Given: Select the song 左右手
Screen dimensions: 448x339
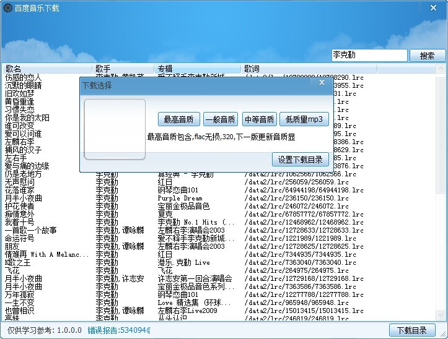Looking at the screenshot, I should click(x=15, y=158).
